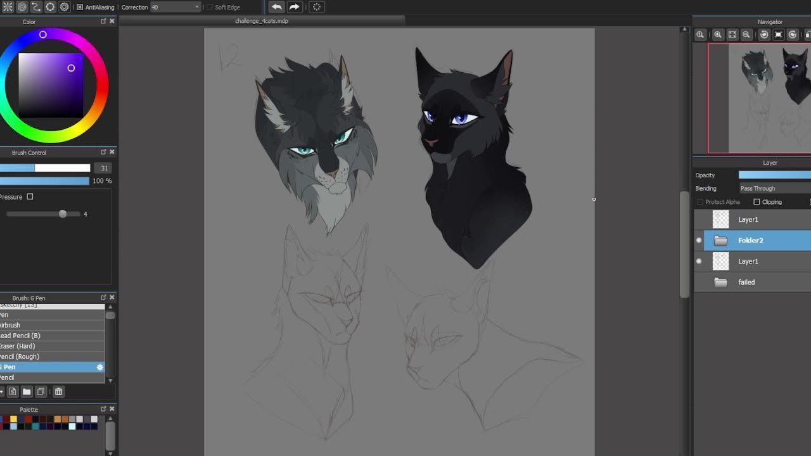The image size is (811, 456).
Task: Open the Blending mode dropdown
Action: pos(775,188)
